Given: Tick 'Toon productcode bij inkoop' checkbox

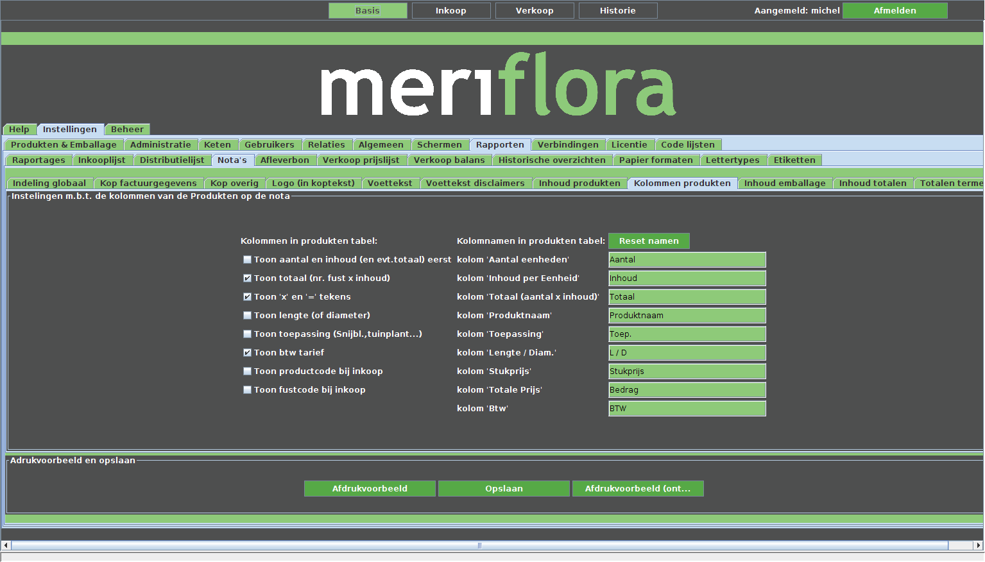Looking at the screenshot, I should click(x=247, y=371).
